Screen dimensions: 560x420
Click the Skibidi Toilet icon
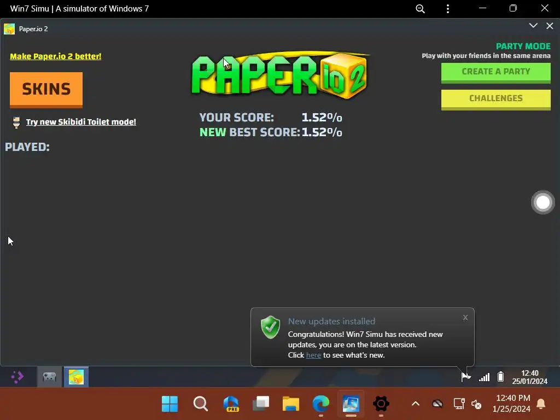coord(16,122)
